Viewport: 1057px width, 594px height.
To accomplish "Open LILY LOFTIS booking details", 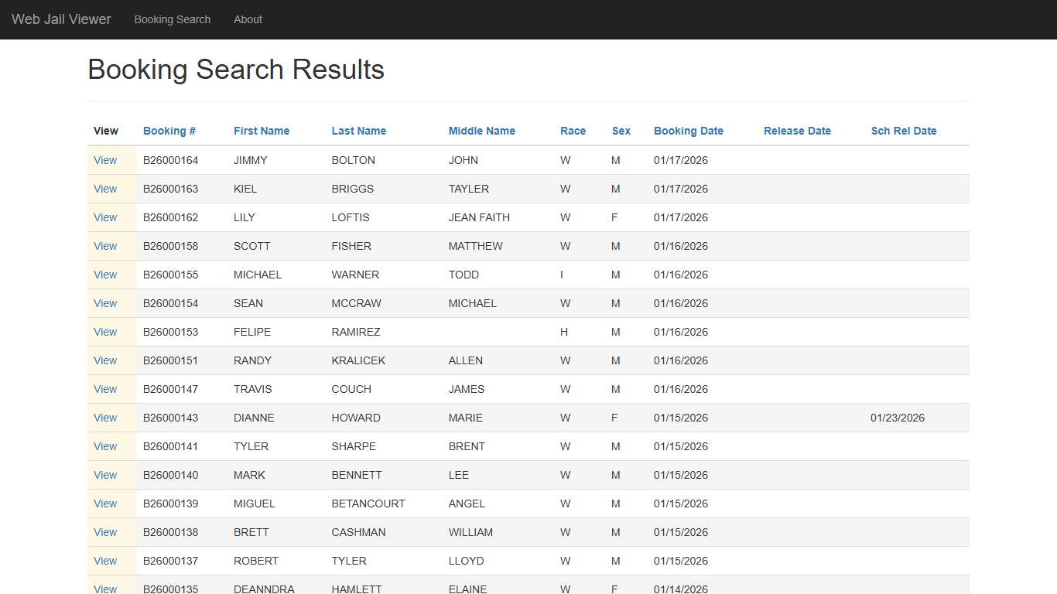I will tap(105, 217).
